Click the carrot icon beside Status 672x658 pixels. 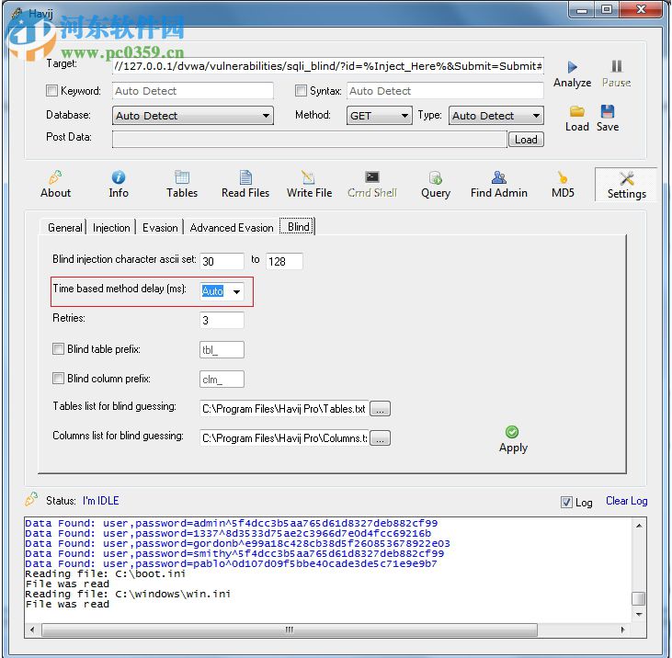point(31,499)
